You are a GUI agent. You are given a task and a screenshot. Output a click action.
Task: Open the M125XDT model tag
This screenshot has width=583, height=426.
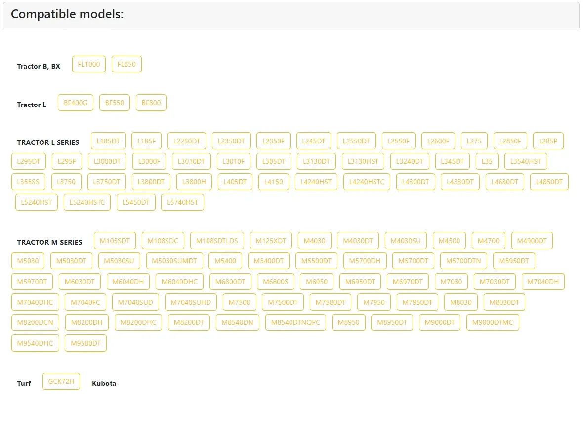pos(271,241)
